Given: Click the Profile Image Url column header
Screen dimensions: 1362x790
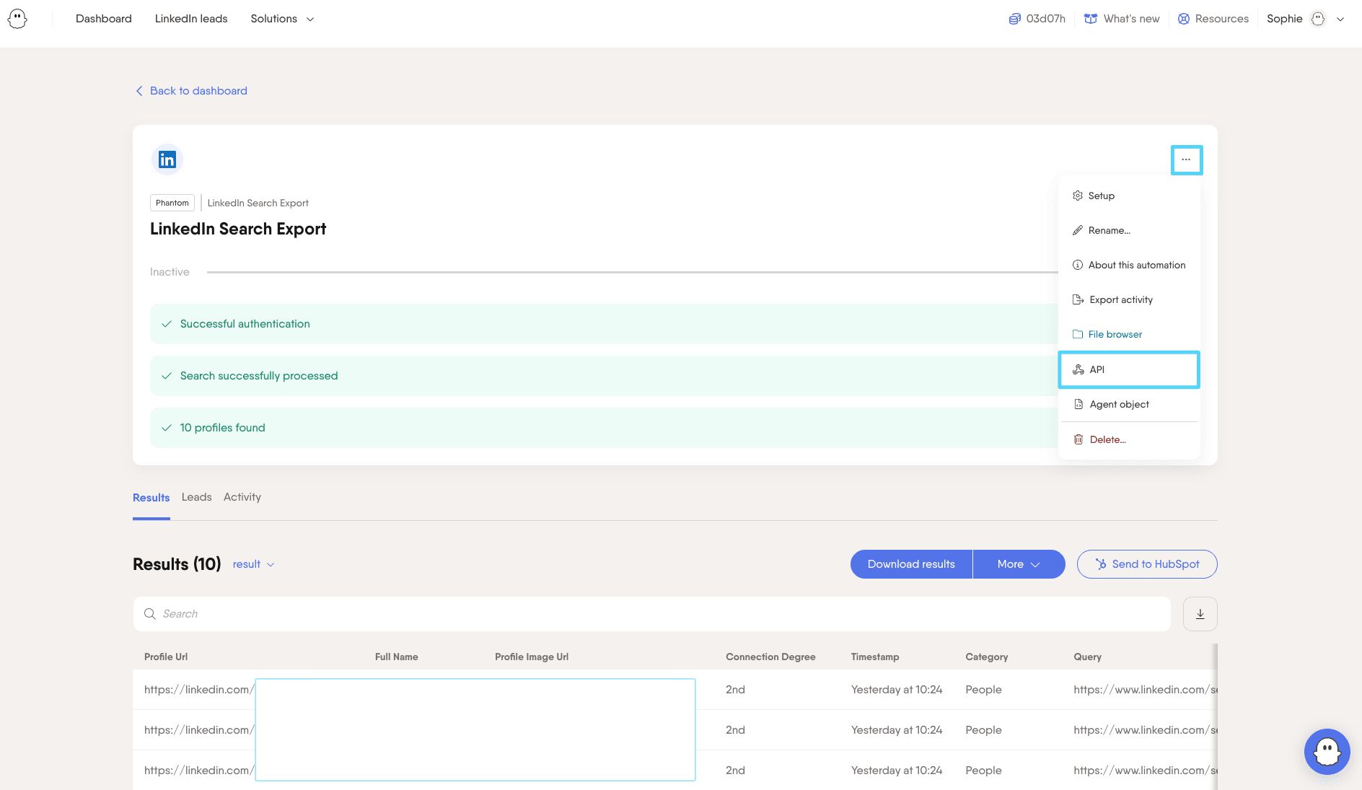Looking at the screenshot, I should [x=532, y=657].
